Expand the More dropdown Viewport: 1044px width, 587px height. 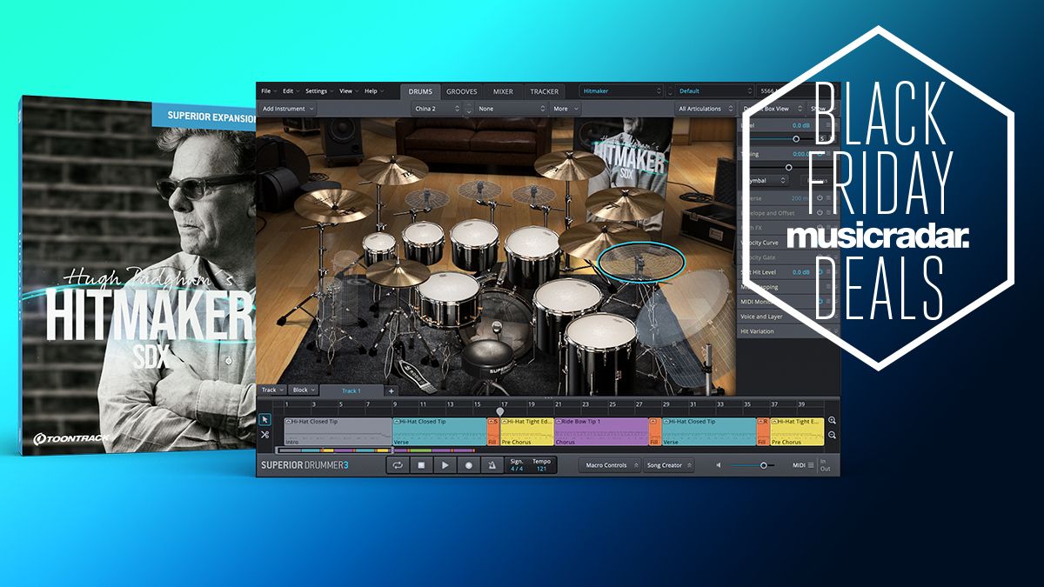tap(564, 109)
